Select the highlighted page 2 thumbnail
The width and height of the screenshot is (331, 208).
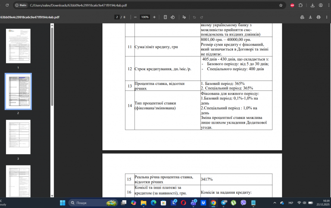(x=18, y=91)
